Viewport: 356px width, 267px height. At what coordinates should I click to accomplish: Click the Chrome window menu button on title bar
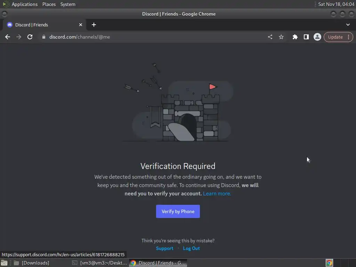coord(5,14)
